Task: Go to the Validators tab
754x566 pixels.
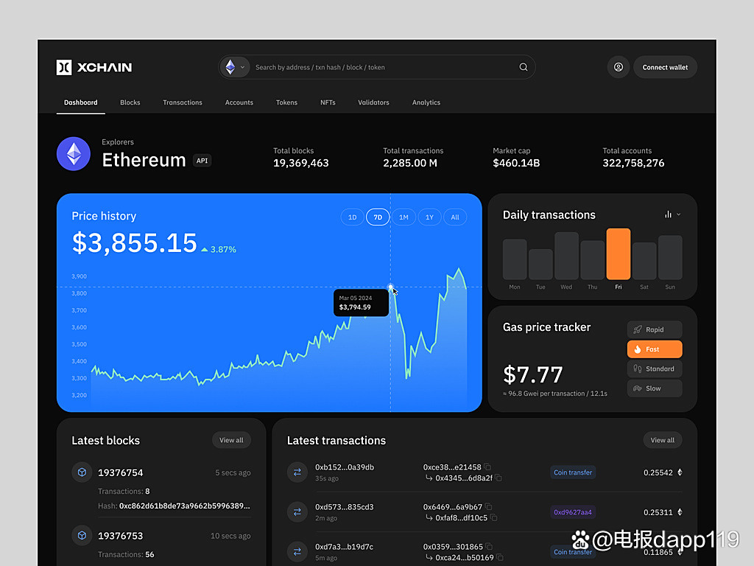Action: pyautogui.click(x=373, y=102)
